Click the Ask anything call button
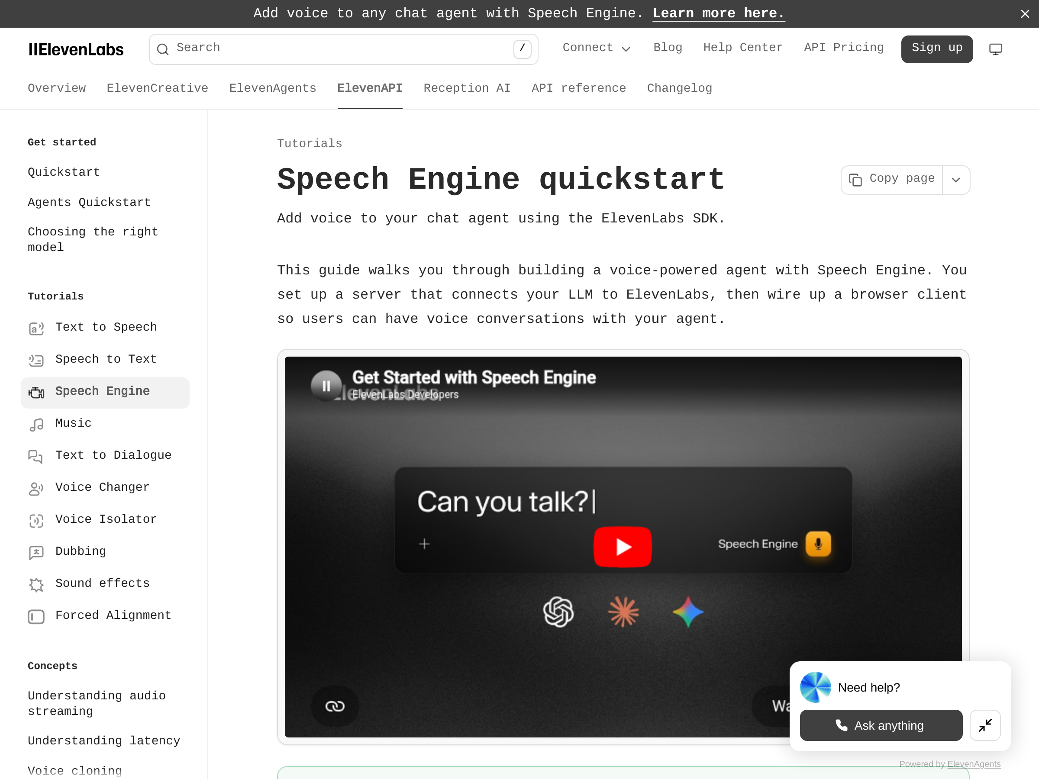This screenshot has height=779, width=1039. [x=881, y=725]
